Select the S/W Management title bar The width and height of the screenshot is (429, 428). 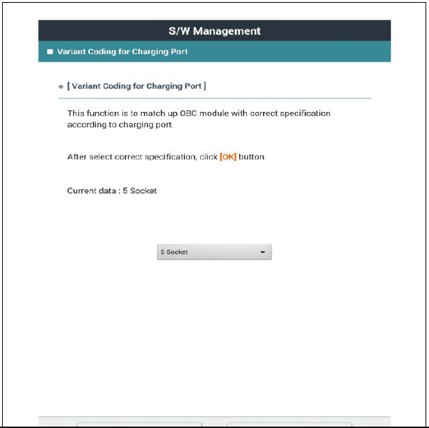click(214, 31)
